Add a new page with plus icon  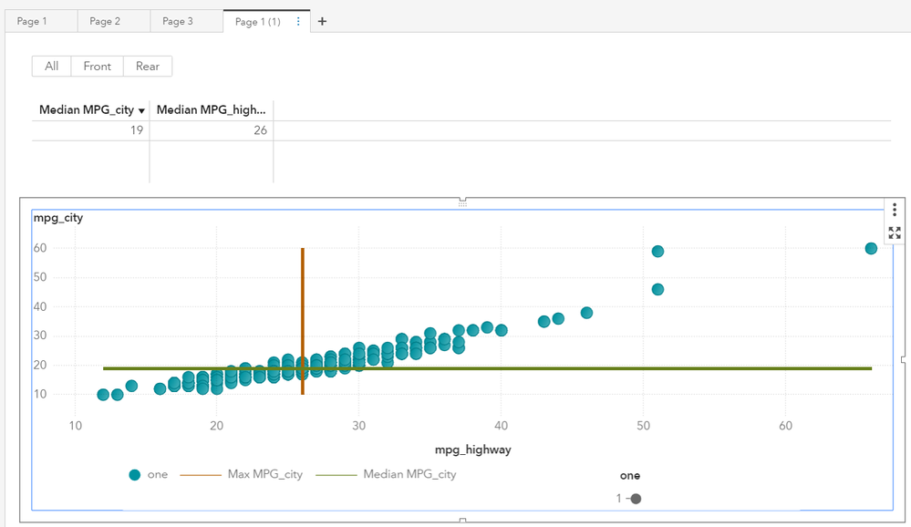click(322, 22)
